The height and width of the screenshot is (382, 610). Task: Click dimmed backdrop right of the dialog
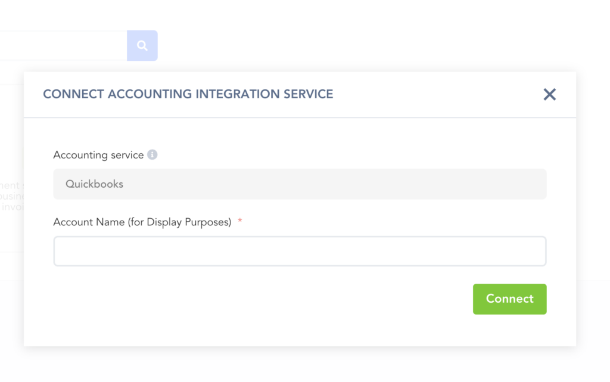(x=593, y=209)
